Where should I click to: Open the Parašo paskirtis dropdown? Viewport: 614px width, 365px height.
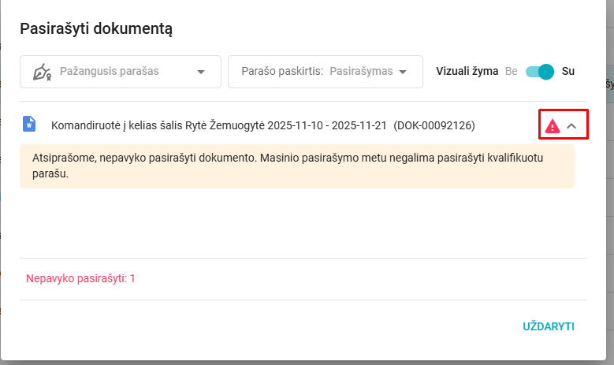pos(325,72)
